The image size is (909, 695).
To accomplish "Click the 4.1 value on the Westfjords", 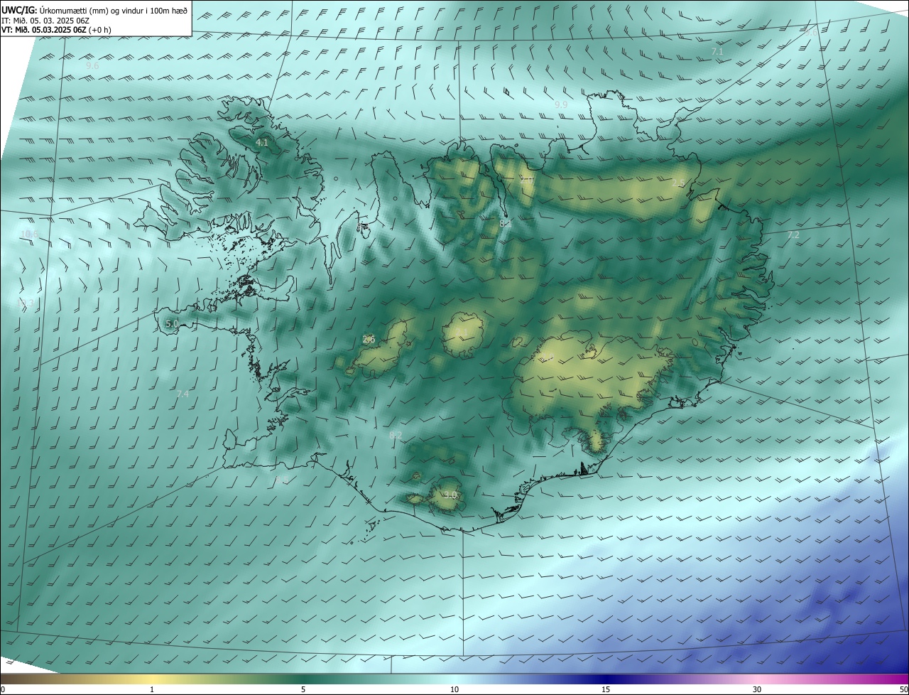I will tap(262, 142).
